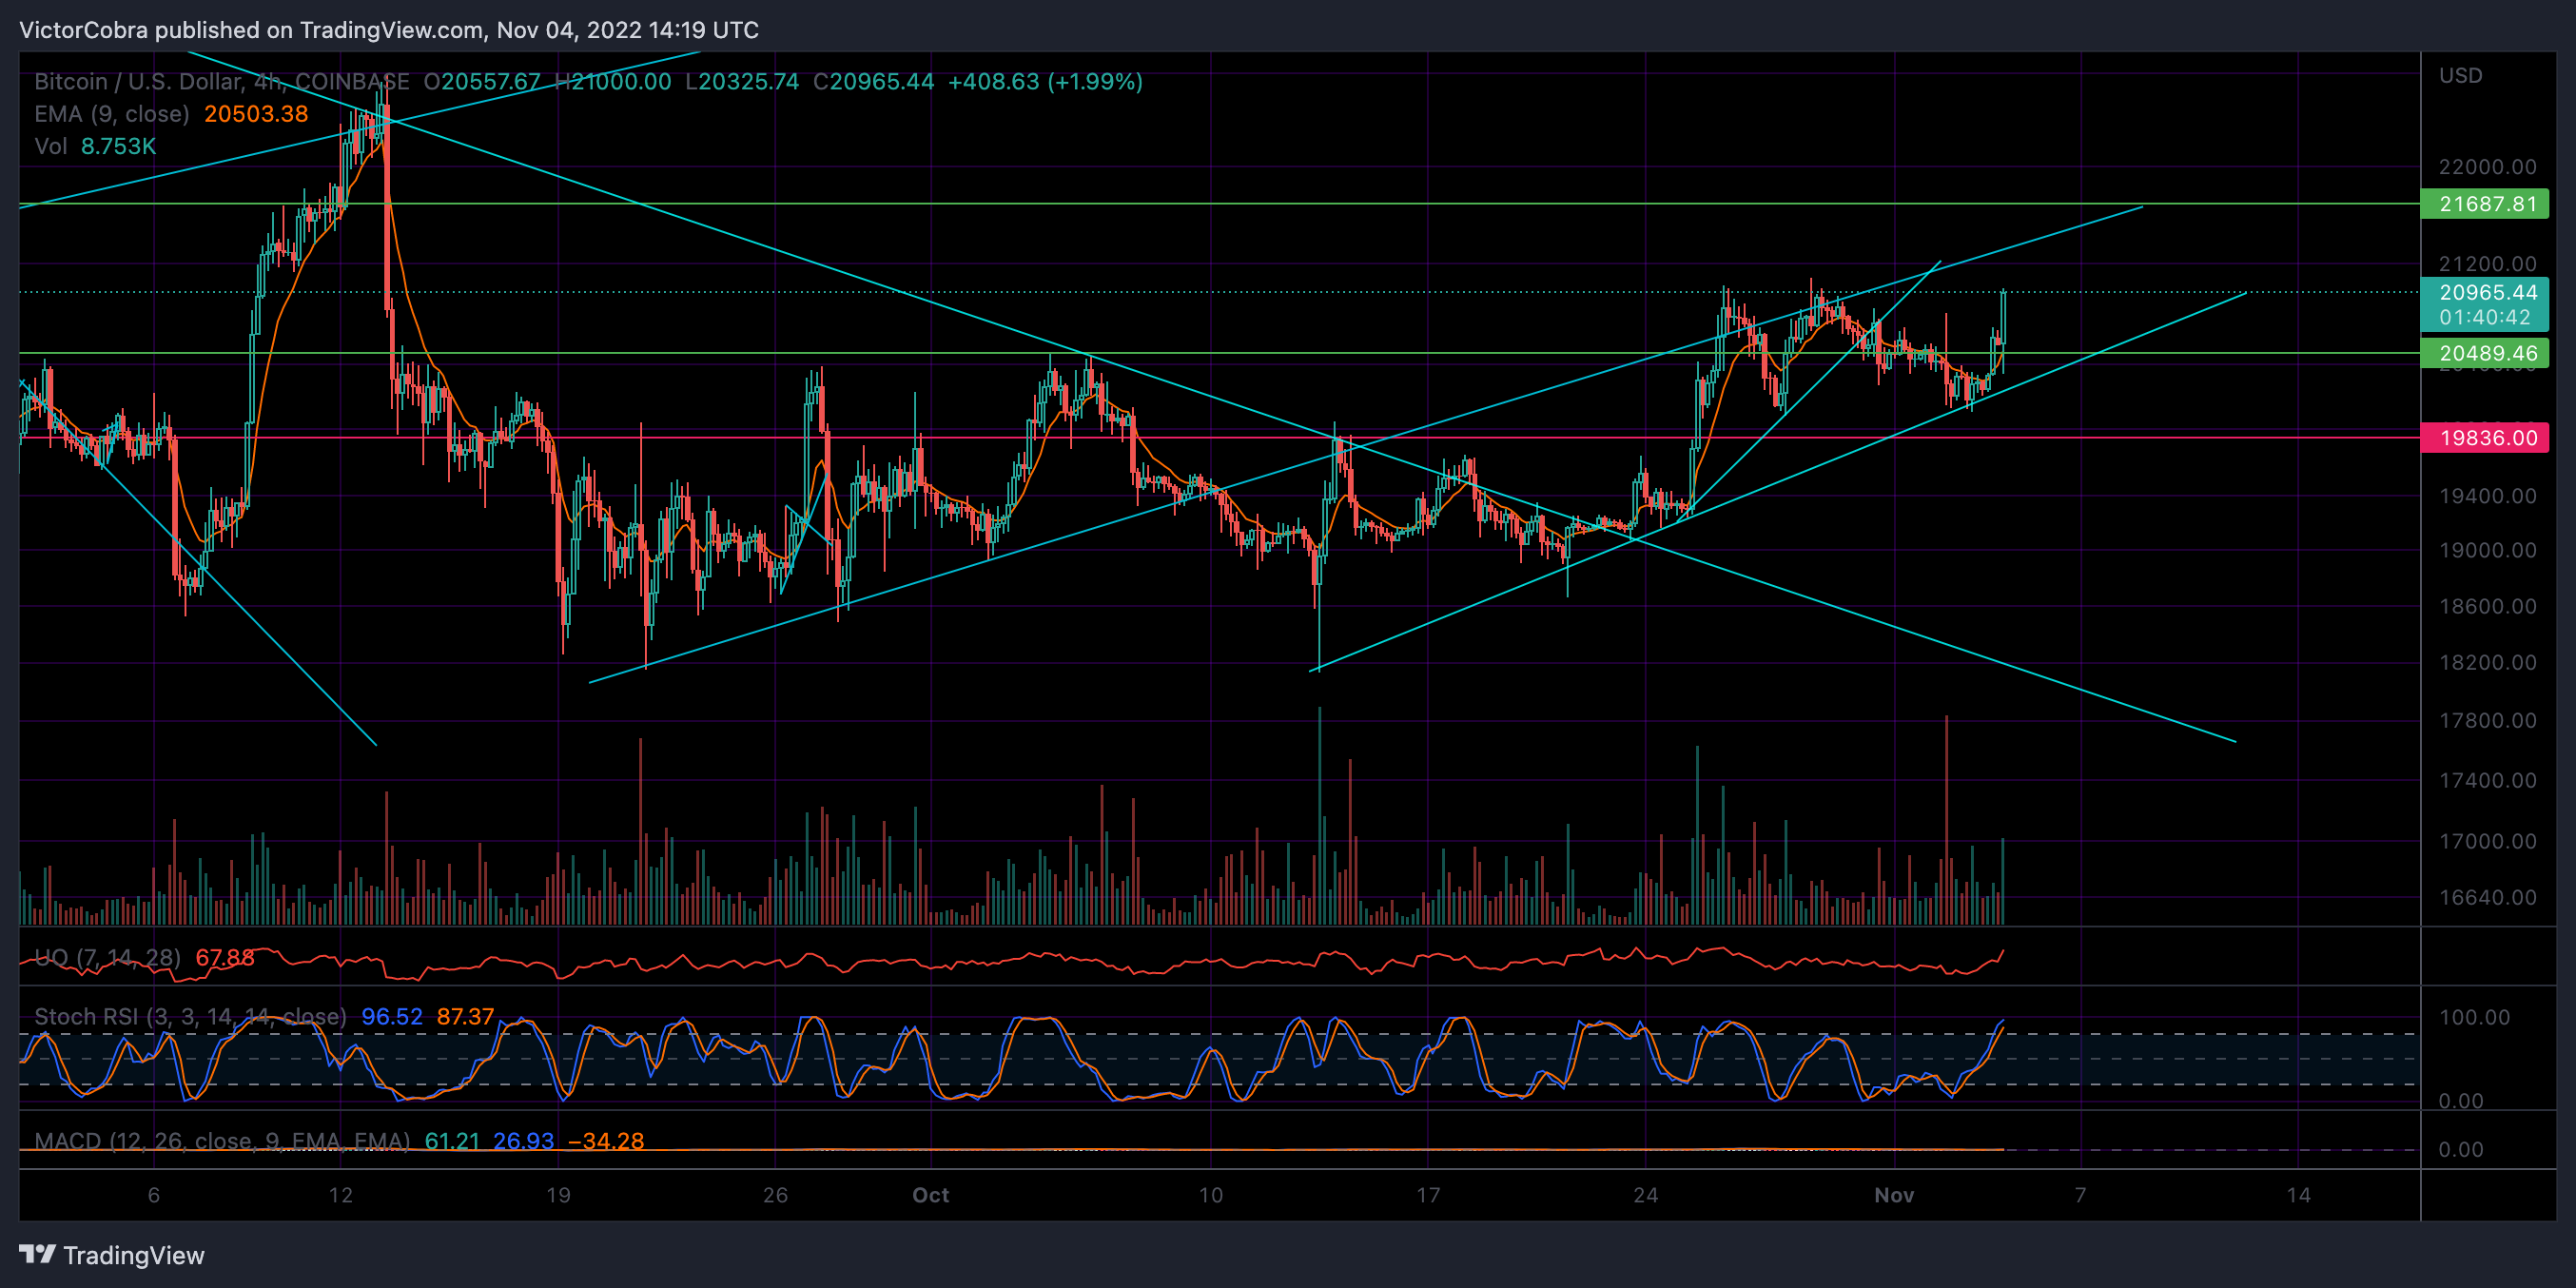Click the 17800.00 price axis label

2487,721
